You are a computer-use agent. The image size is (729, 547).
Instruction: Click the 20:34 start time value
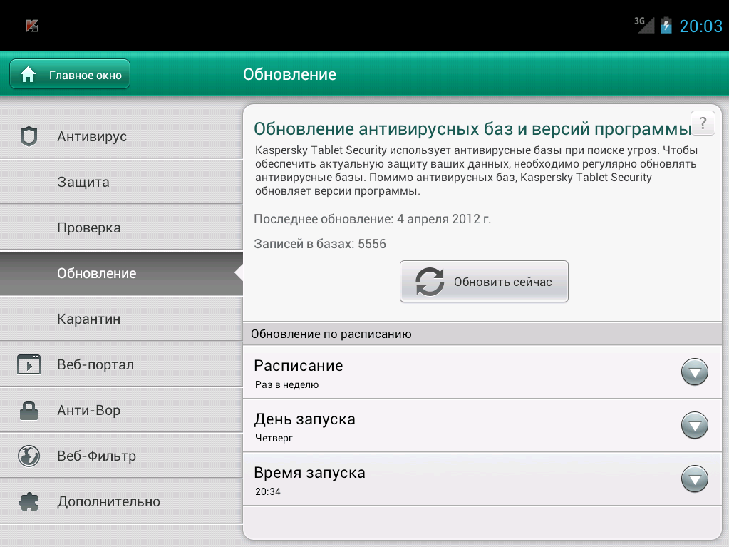(x=268, y=491)
